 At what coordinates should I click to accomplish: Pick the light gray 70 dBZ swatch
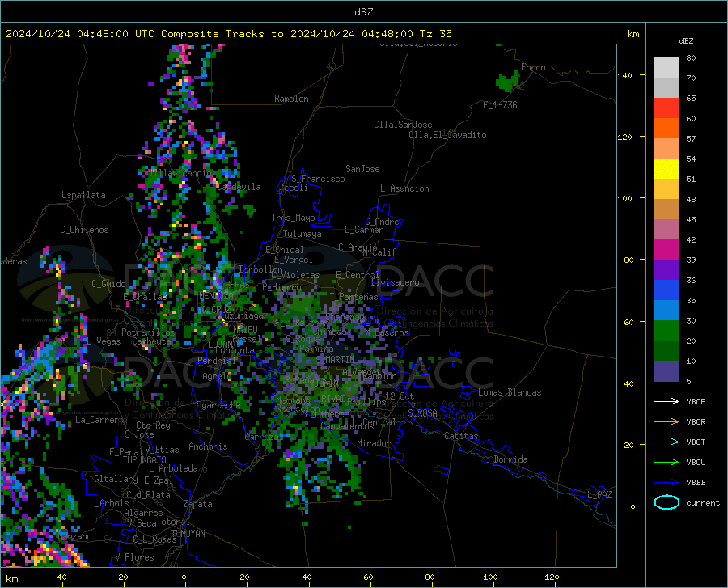667,68
